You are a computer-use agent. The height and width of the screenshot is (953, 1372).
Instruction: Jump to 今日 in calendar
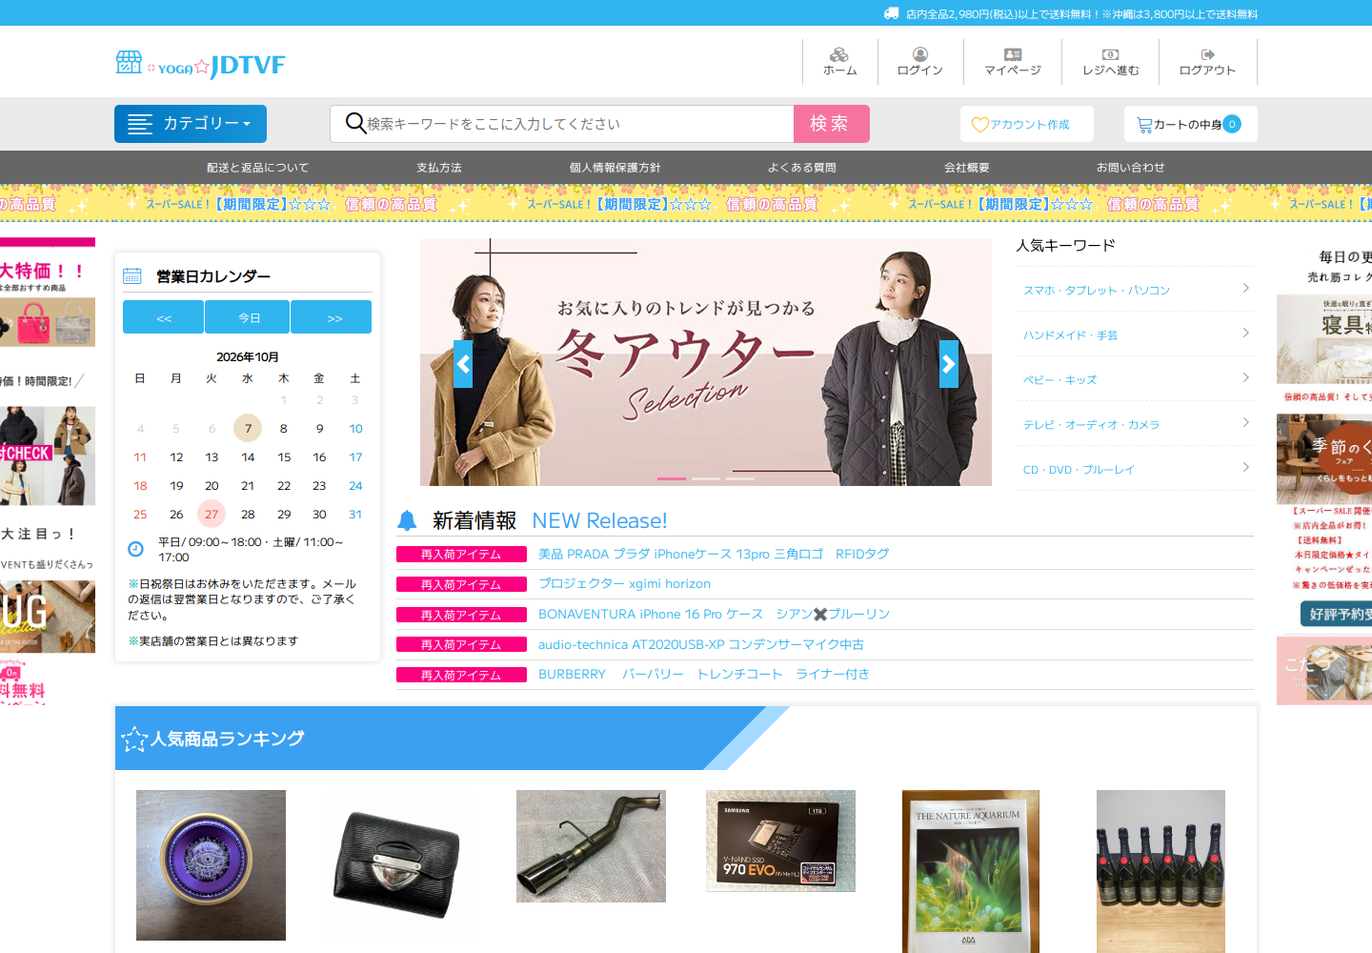pos(249,317)
